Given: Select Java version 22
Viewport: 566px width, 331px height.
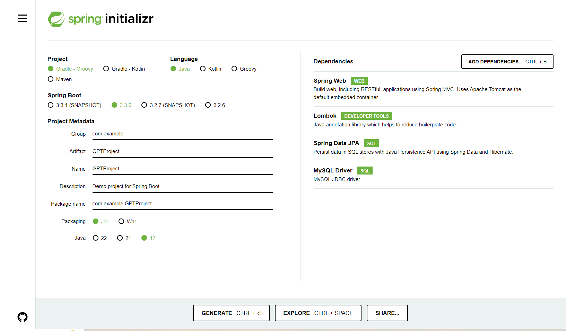Looking at the screenshot, I should (x=100, y=238).
